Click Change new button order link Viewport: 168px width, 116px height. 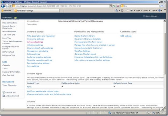pos(49,94)
